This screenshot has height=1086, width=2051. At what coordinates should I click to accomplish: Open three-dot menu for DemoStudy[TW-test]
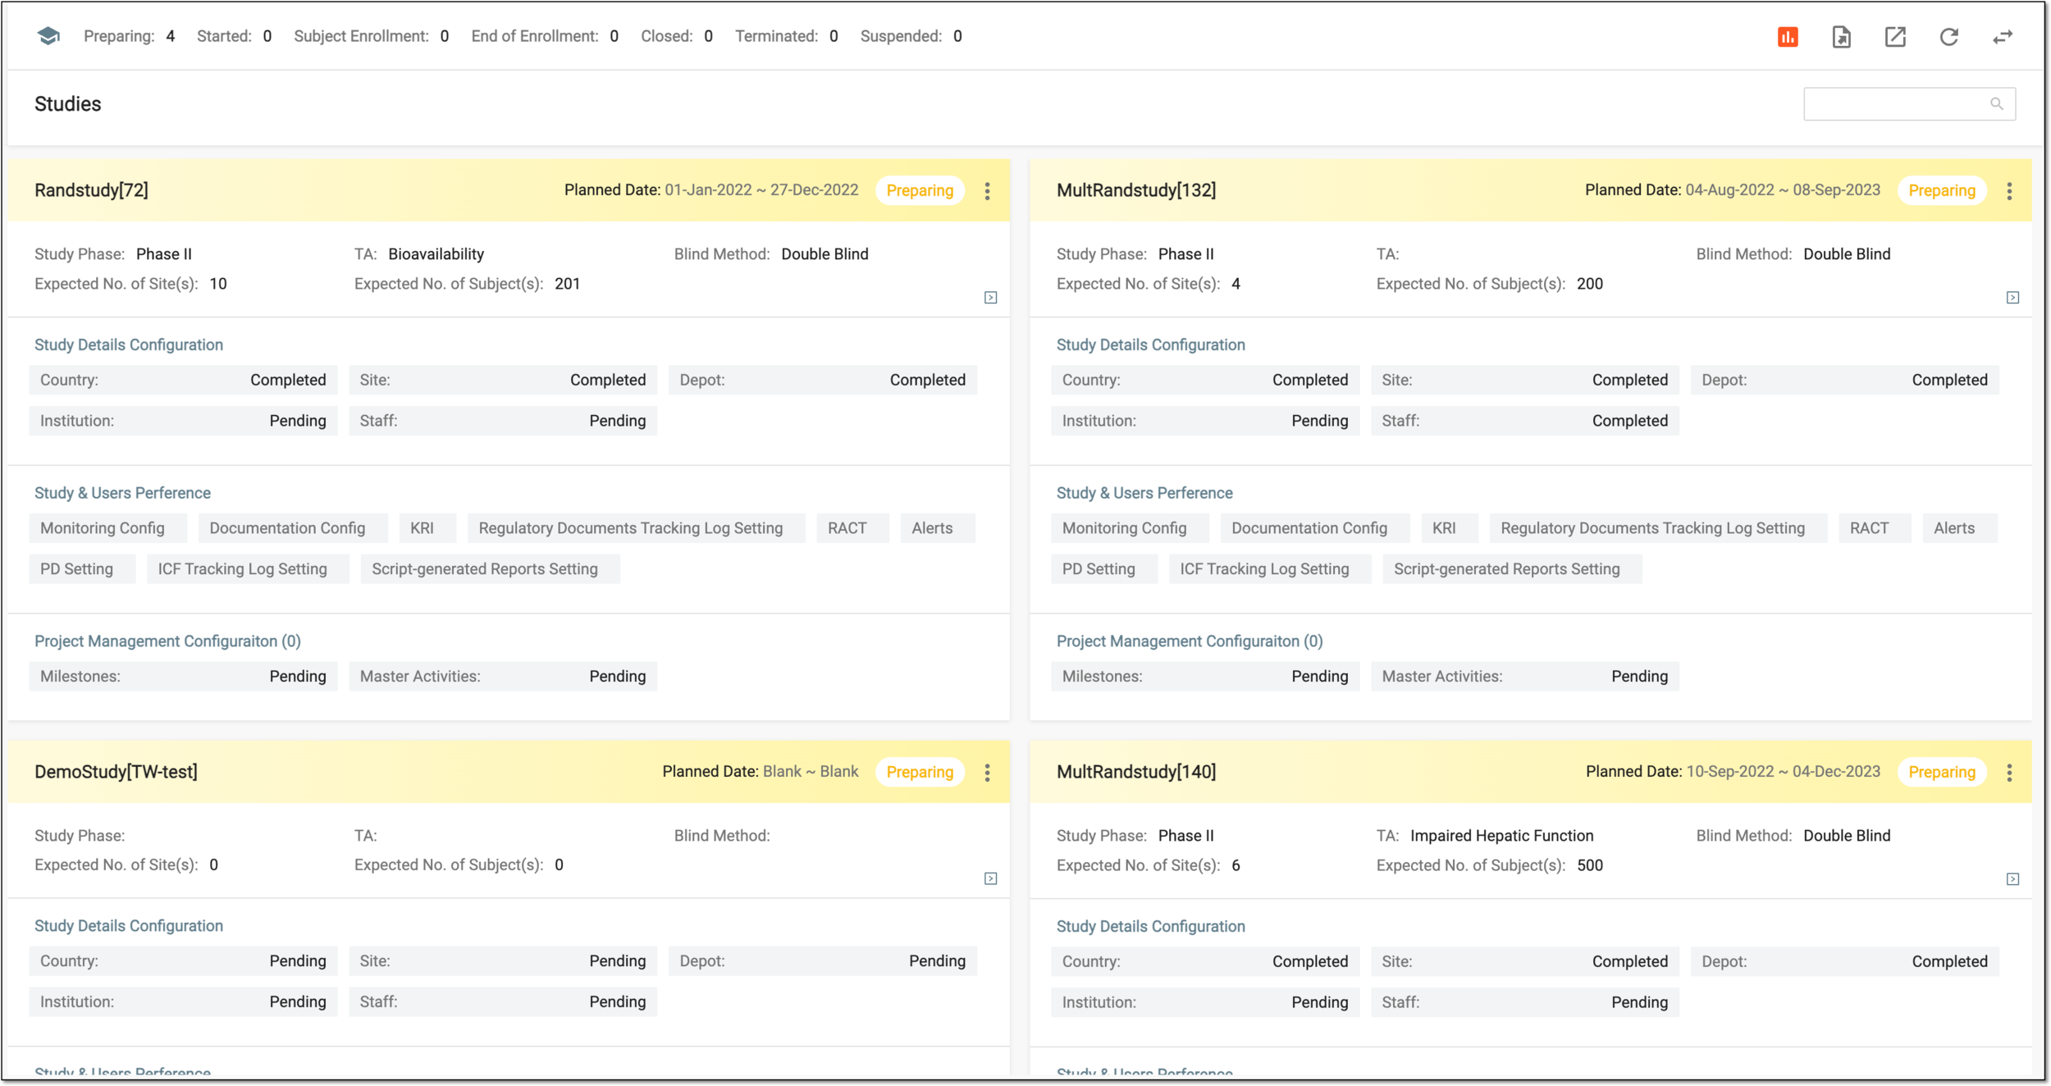(987, 773)
